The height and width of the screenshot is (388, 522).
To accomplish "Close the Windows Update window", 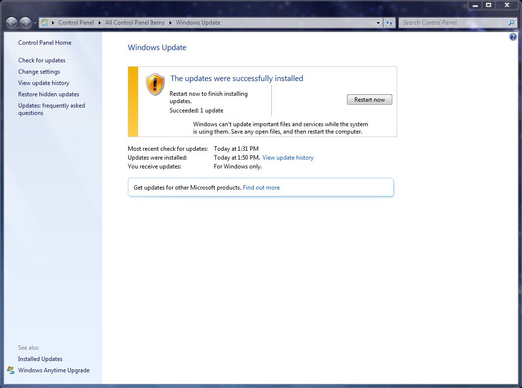I will (507, 5).
